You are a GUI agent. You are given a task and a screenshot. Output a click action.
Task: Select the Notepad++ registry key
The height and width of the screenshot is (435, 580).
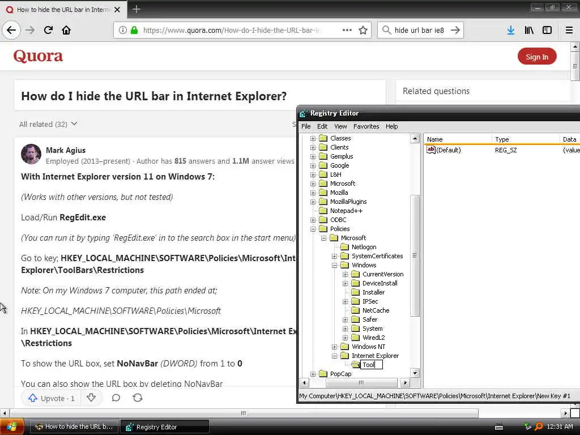tap(346, 211)
